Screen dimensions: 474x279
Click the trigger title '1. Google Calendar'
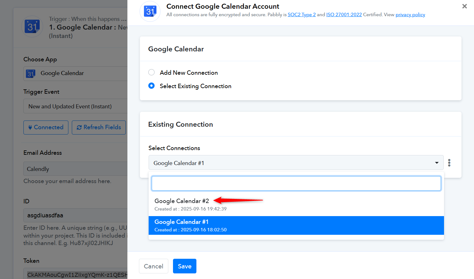[x=82, y=27]
